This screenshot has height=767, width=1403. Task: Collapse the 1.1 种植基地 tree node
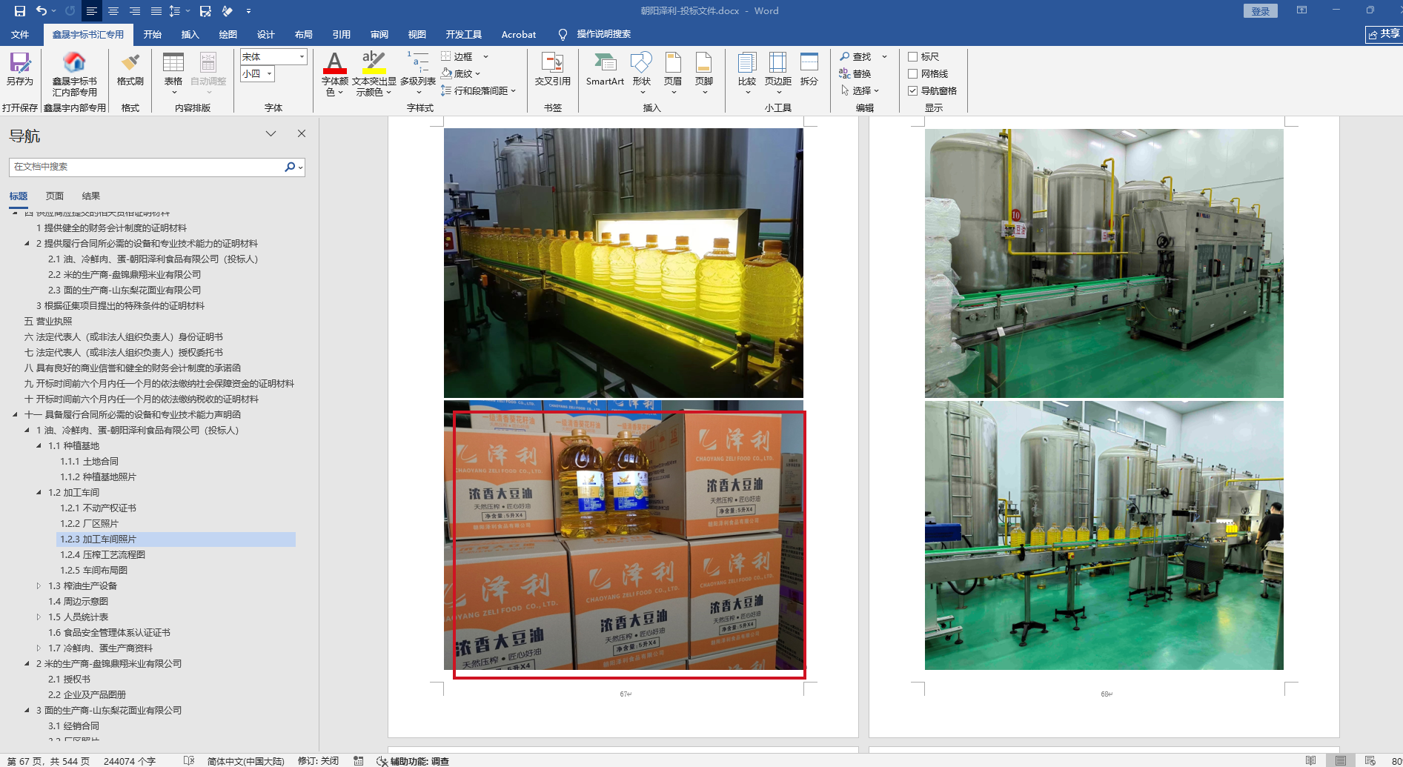click(39, 446)
